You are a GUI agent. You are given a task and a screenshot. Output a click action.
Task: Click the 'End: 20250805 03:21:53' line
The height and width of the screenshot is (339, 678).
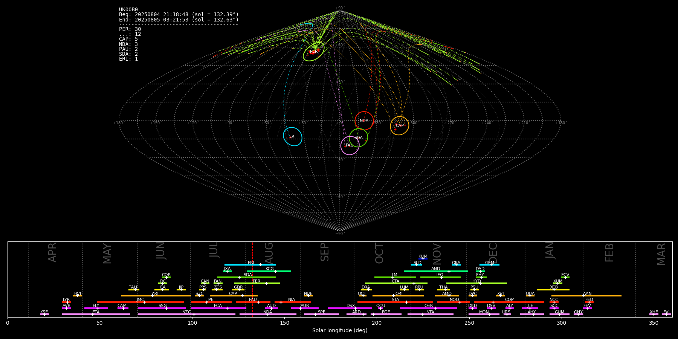pos(179,20)
